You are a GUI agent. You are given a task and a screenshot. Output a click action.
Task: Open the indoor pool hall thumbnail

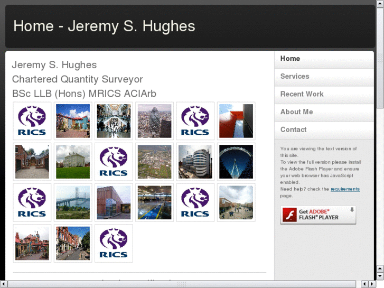(155, 202)
